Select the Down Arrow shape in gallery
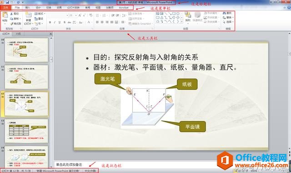This screenshot has width=291, height=173. (x=178, y=18)
